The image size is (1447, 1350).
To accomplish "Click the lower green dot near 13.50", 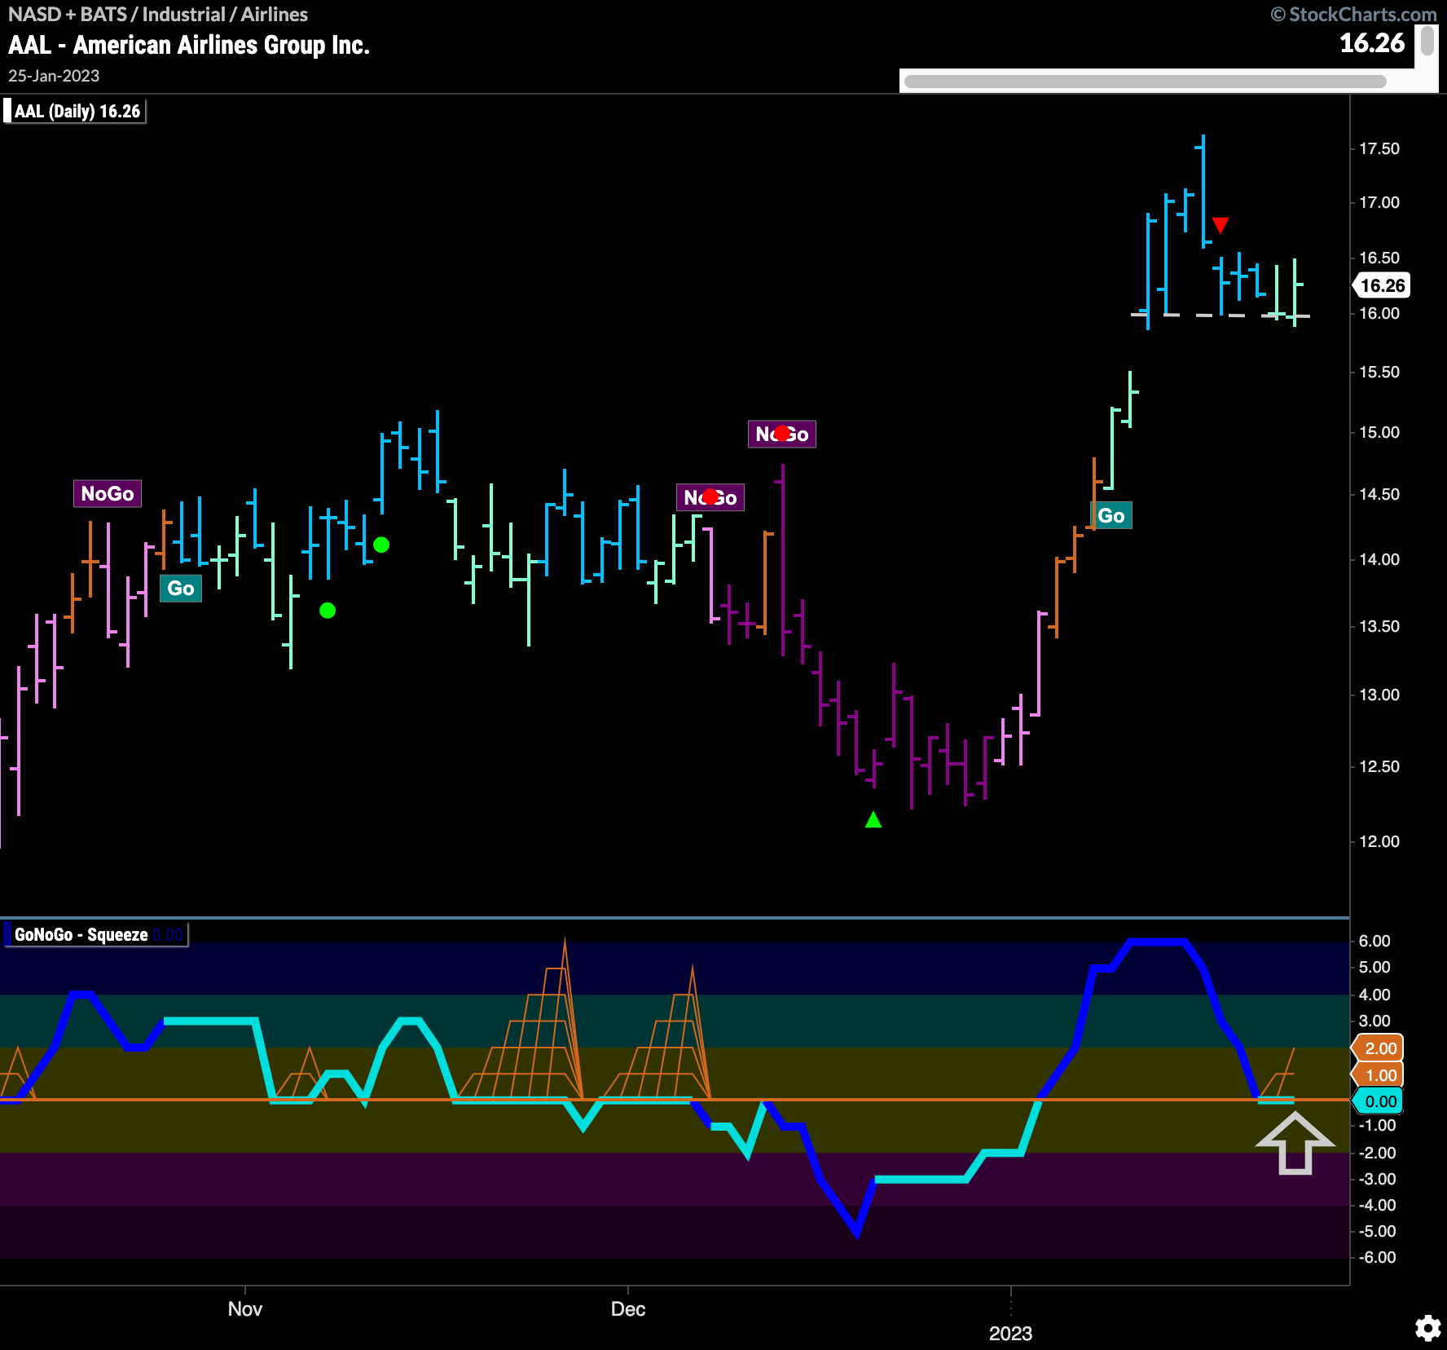I will (328, 611).
